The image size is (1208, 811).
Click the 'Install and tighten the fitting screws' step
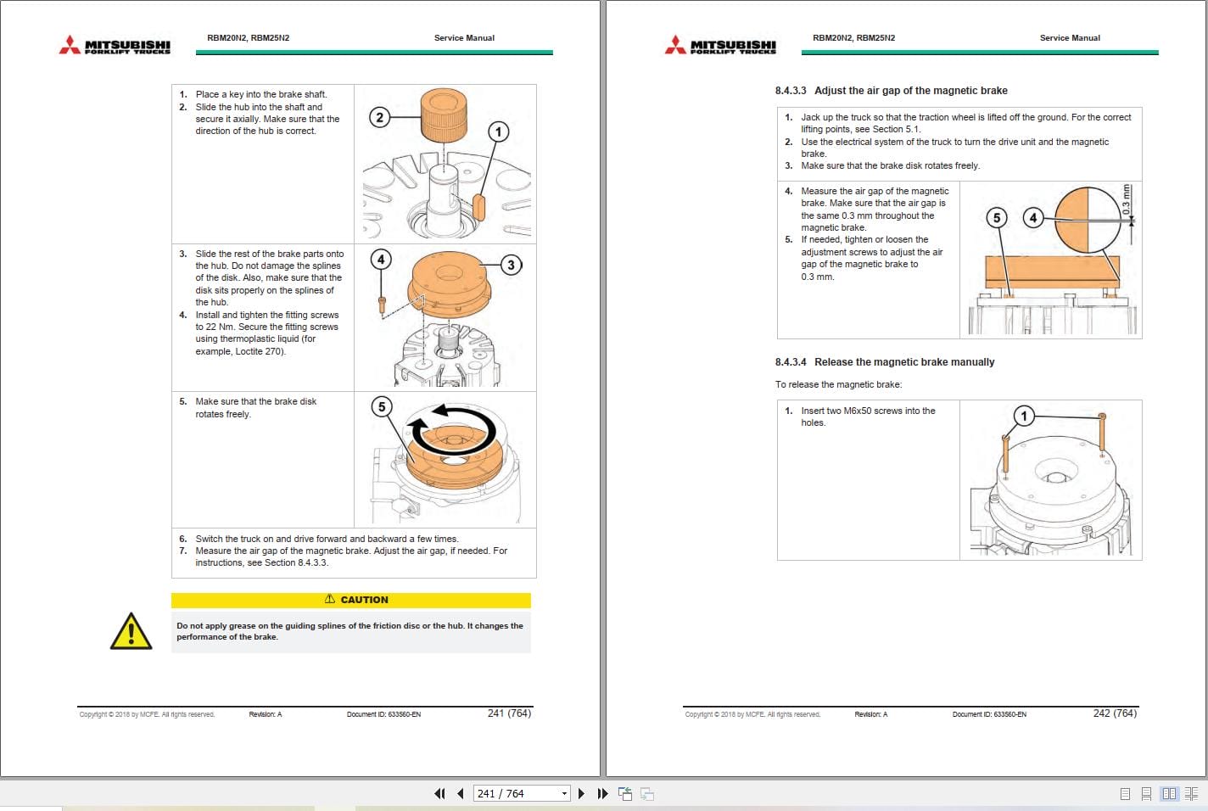[267, 333]
